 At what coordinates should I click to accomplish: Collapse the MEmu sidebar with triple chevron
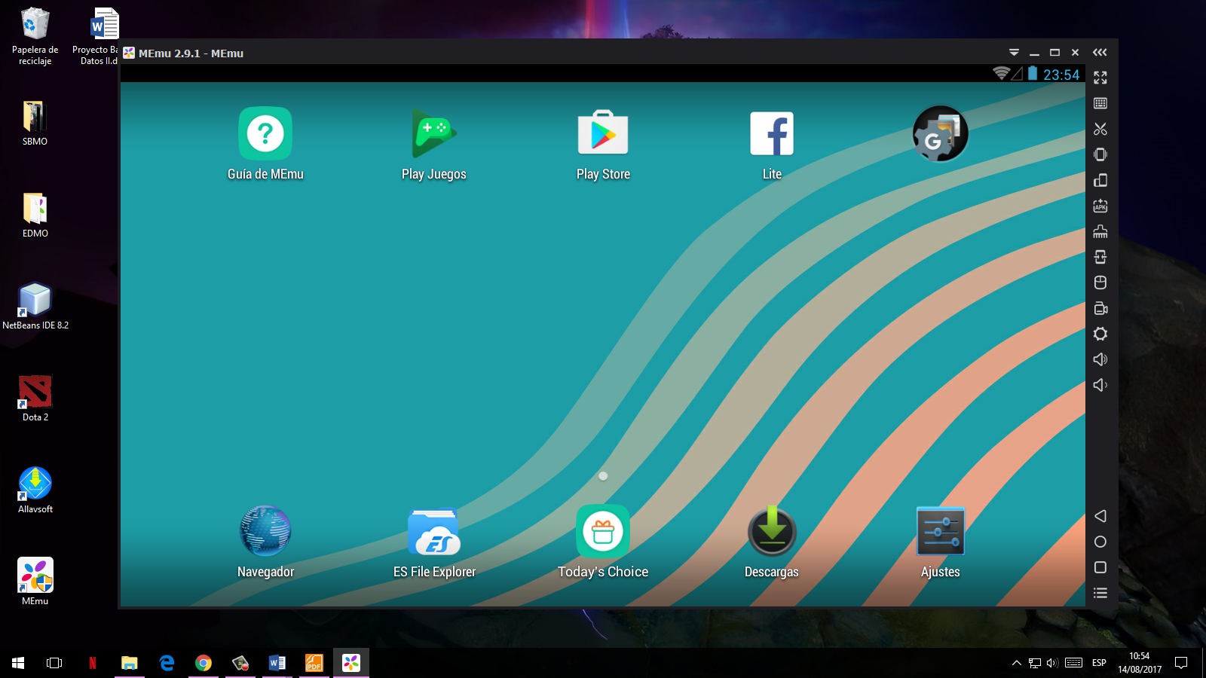click(1100, 52)
